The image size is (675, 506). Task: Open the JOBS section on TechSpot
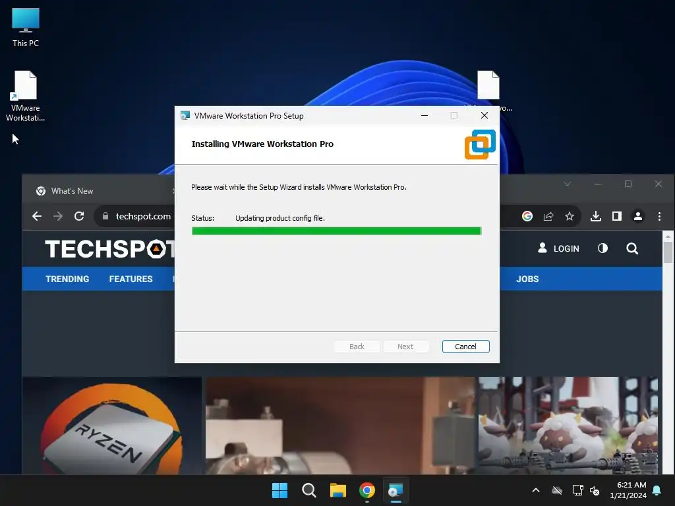pyautogui.click(x=527, y=279)
